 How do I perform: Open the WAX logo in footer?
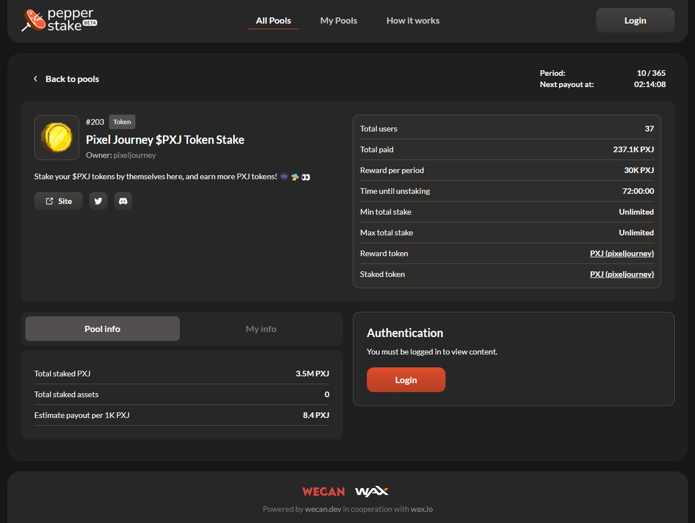point(371,492)
